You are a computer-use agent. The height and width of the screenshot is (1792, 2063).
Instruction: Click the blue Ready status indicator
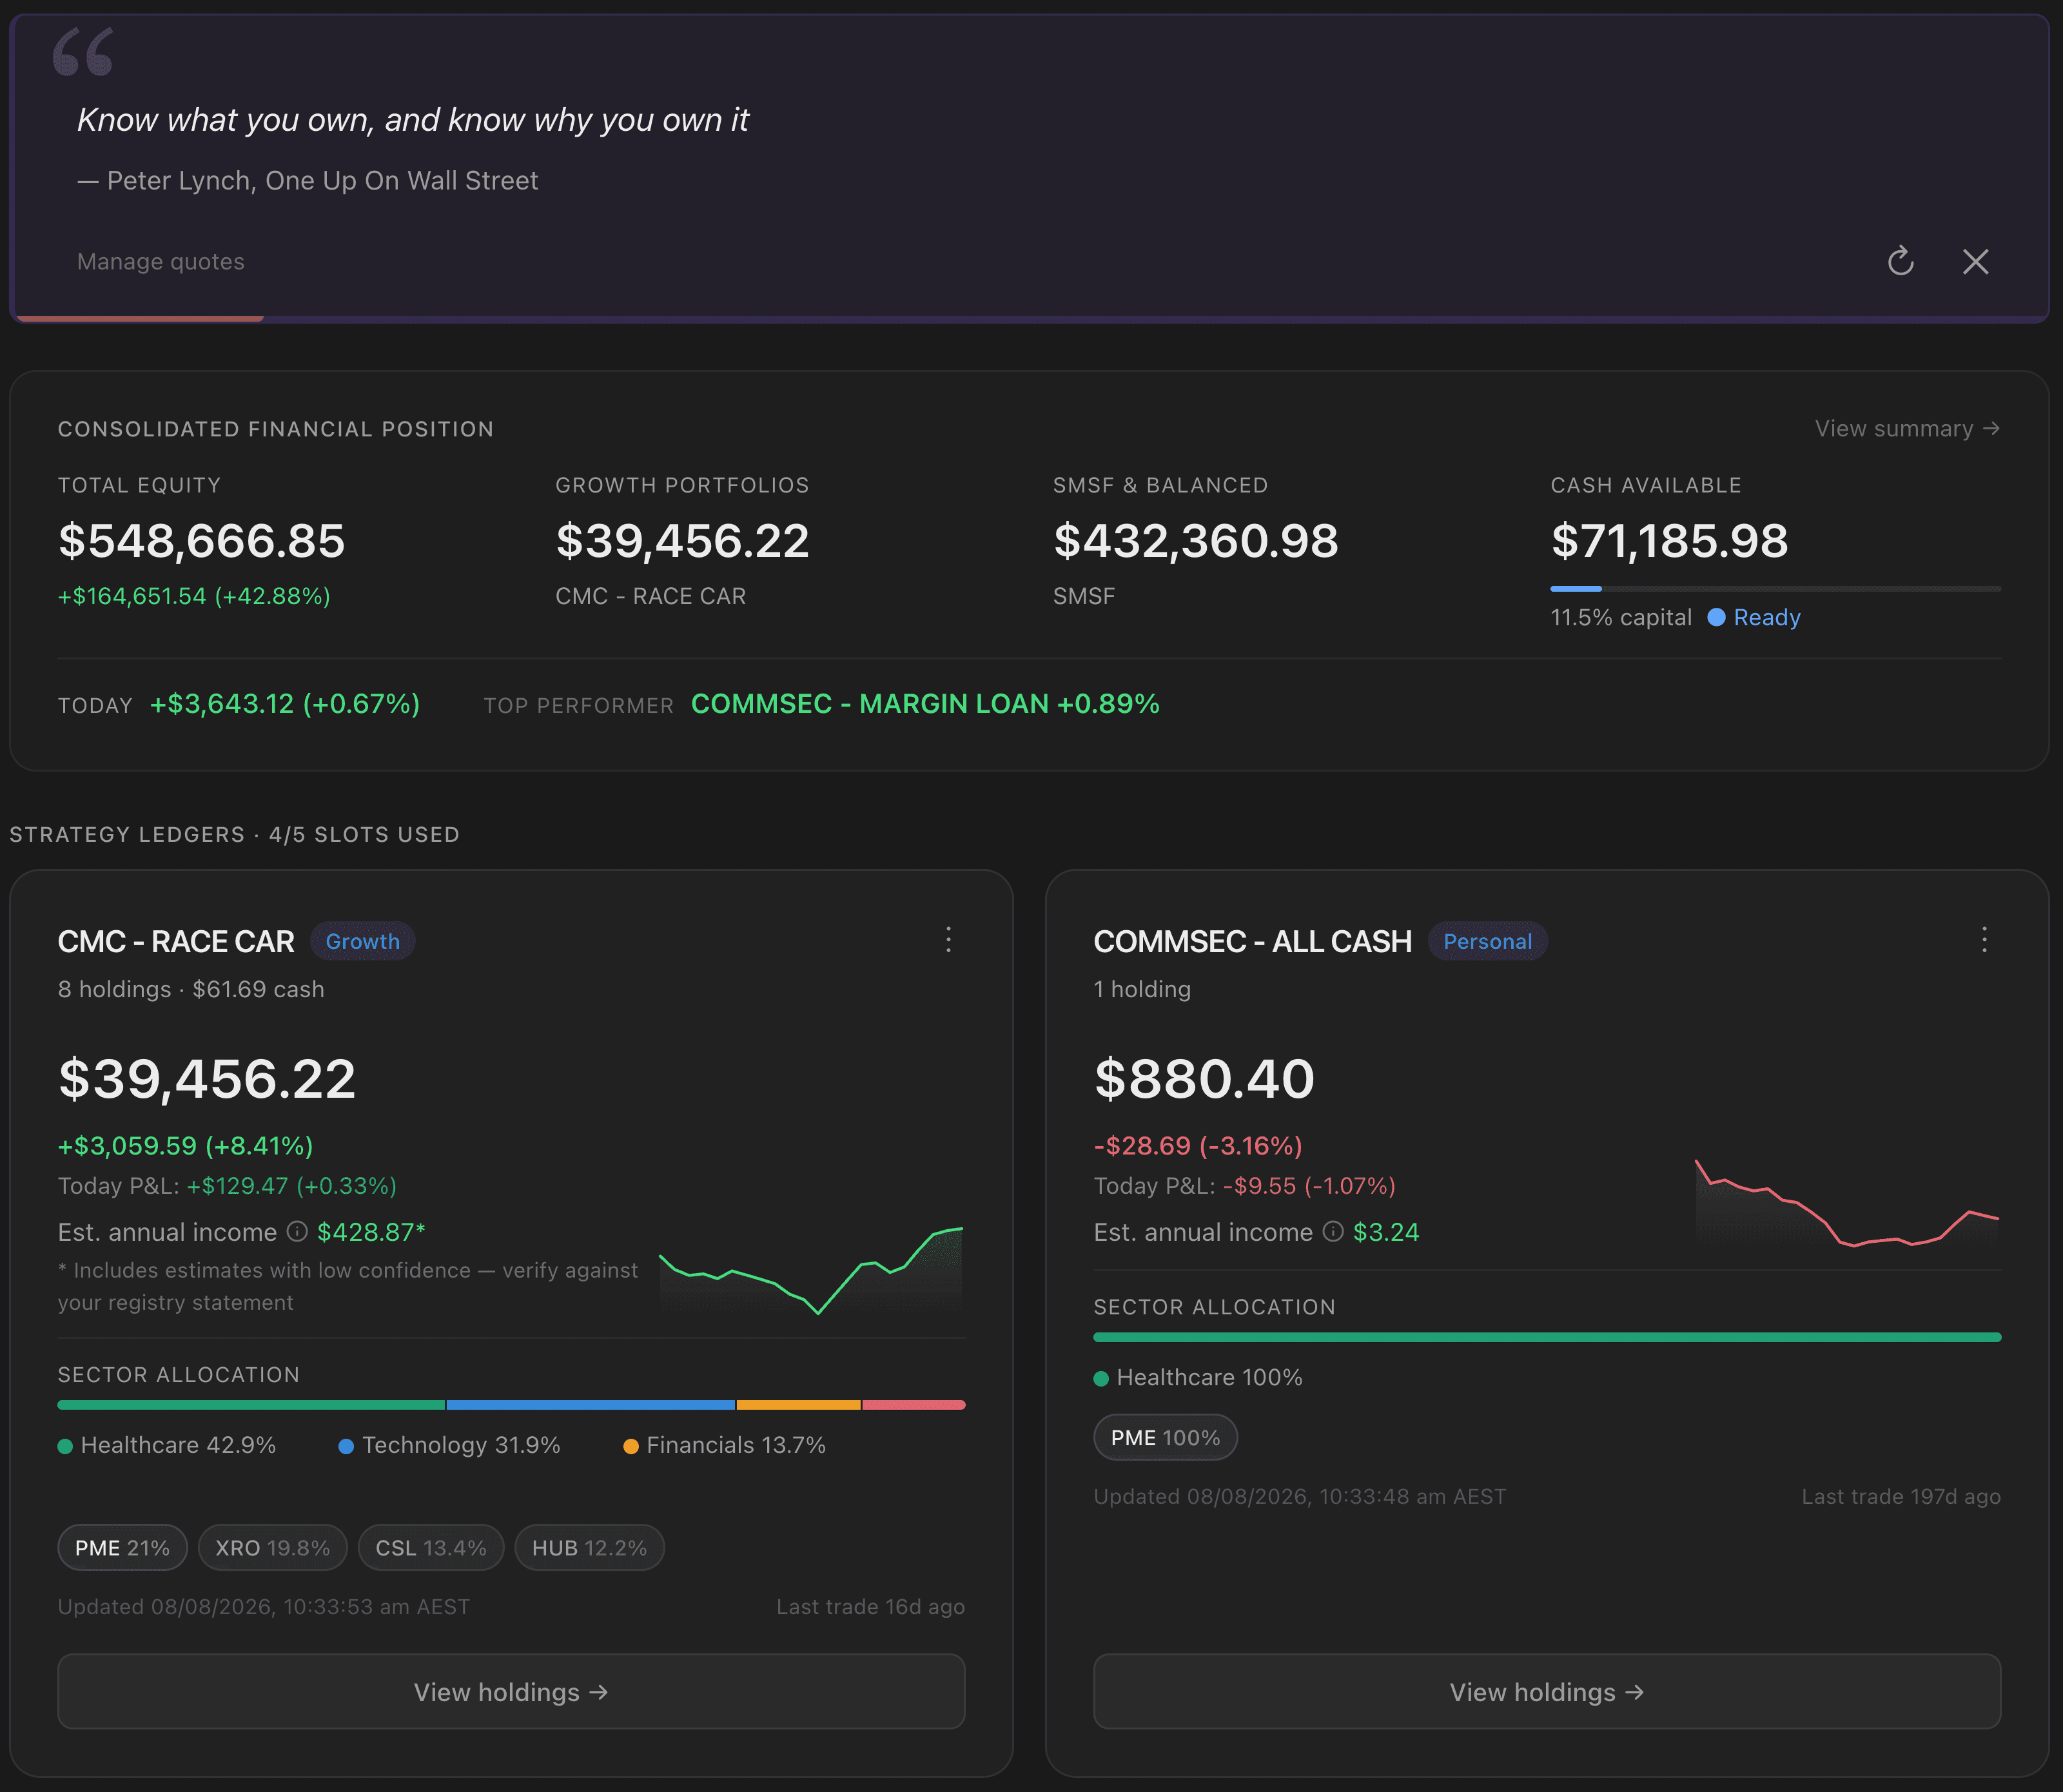(x=1754, y=617)
